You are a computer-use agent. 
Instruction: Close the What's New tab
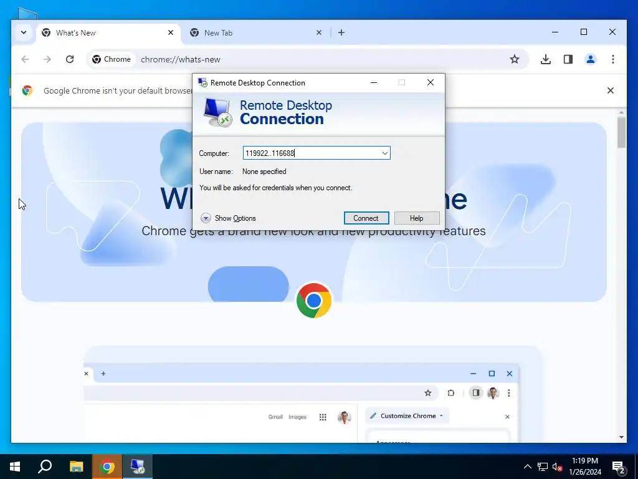(171, 32)
